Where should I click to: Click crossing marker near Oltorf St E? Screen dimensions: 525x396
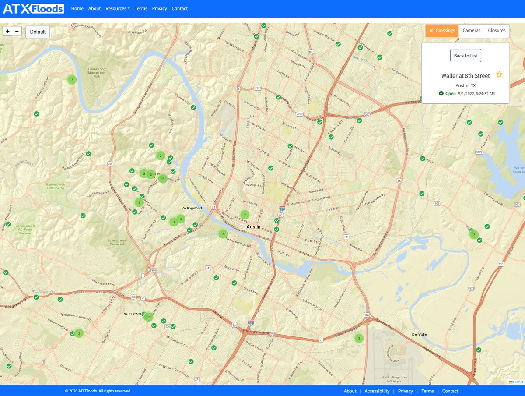[x=234, y=283]
